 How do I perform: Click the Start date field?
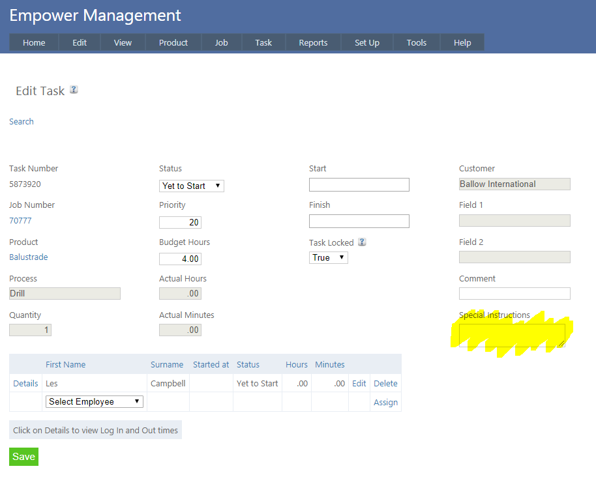pyautogui.click(x=359, y=184)
